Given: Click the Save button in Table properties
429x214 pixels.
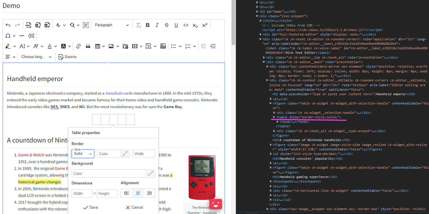Looking at the screenshot, I should [x=90, y=207].
